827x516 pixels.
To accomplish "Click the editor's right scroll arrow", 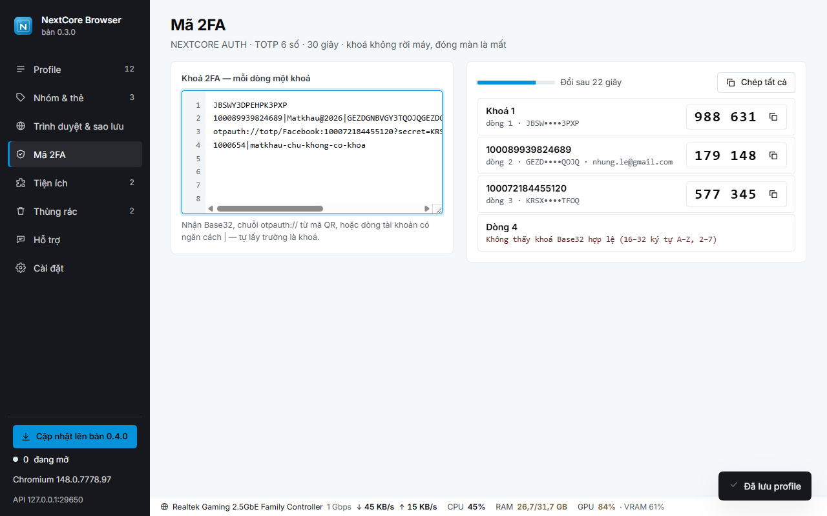I will tap(426, 209).
